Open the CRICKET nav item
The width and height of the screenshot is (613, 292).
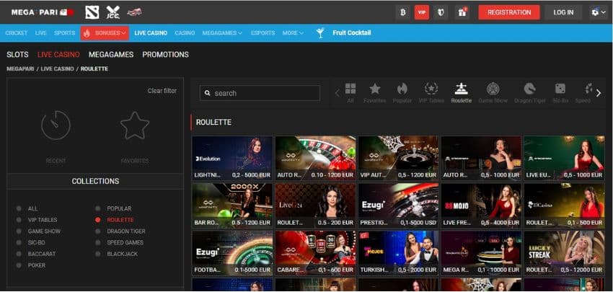click(x=17, y=33)
